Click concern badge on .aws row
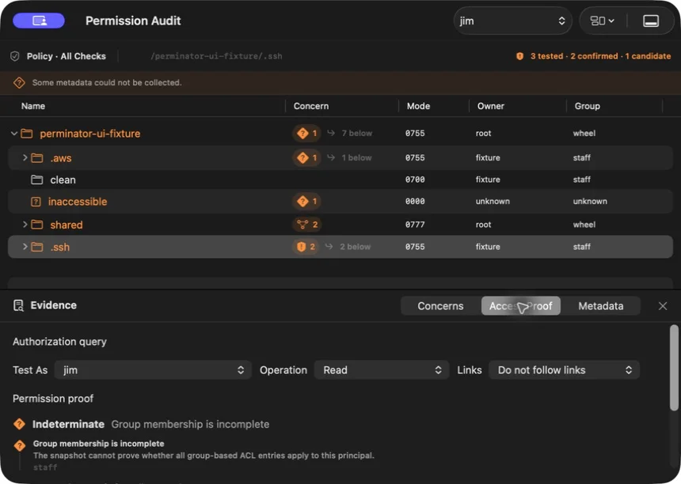This screenshot has height=484, width=681. click(x=306, y=157)
